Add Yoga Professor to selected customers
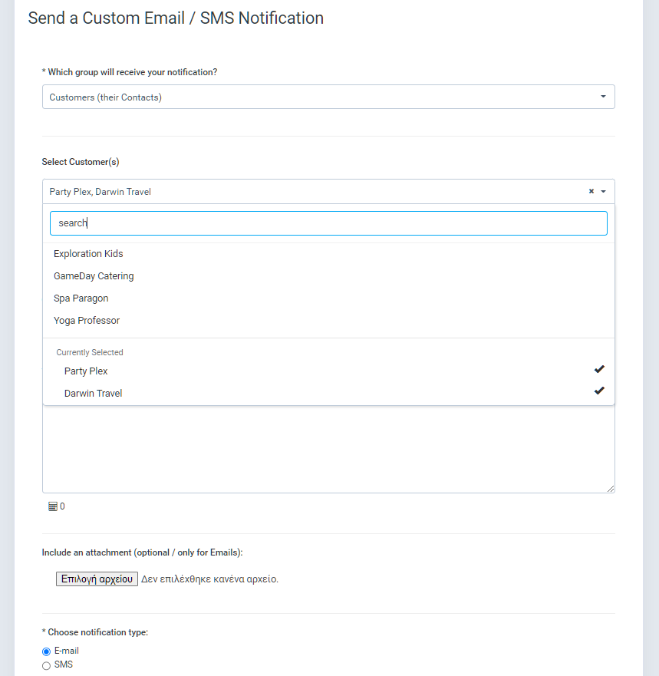This screenshot has width=659, height=676. point(87,321)
